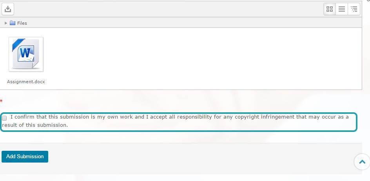Open the Files breadcrumb label
The height and width of the screenshot is (181, 370).
(x=22, y=23)
